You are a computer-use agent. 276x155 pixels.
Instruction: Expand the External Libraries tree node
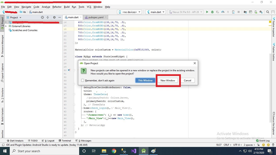[x=6, y=26]
